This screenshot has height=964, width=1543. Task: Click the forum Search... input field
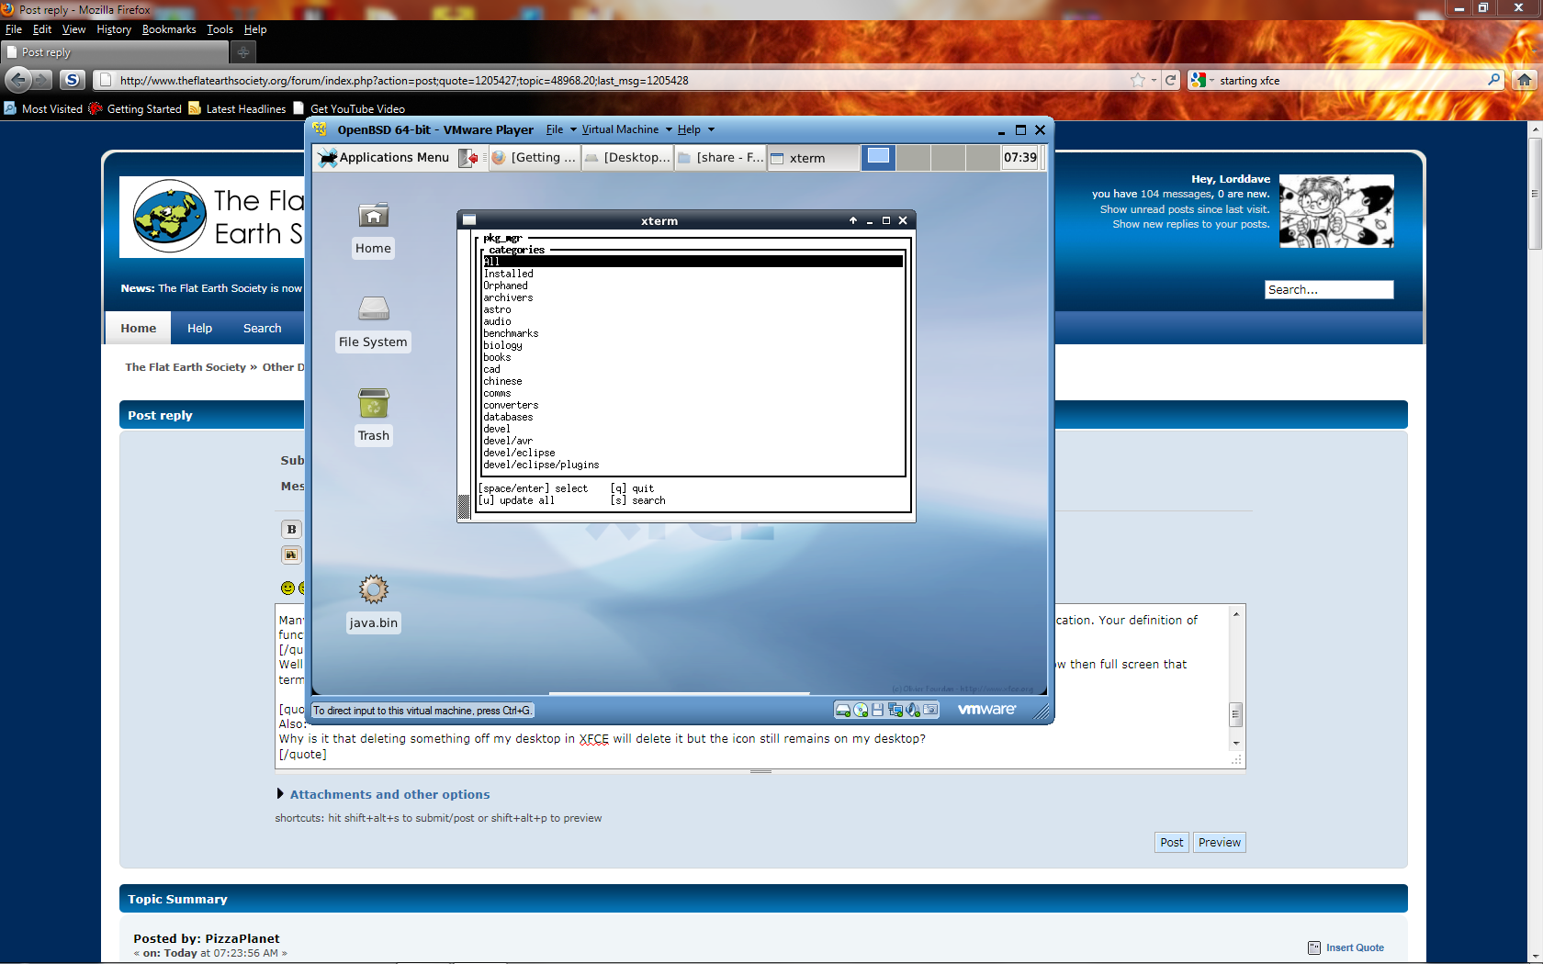(x=1329, y=289)
